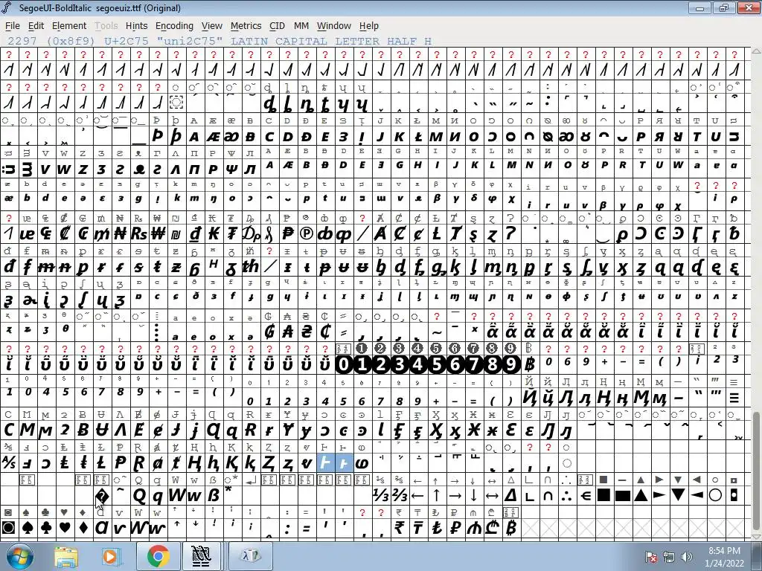Select the won sign glyph cell
The image size is (762, 571).
click(x=158, y=234)
